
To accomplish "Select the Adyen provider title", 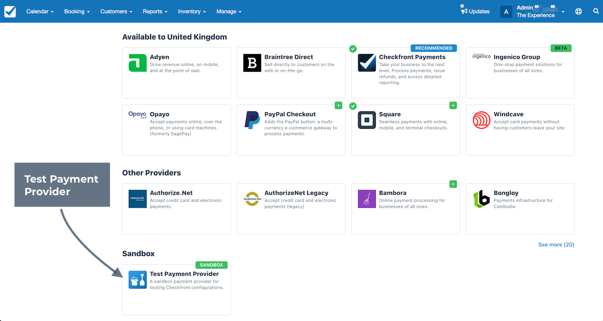I will coord(159,57).
